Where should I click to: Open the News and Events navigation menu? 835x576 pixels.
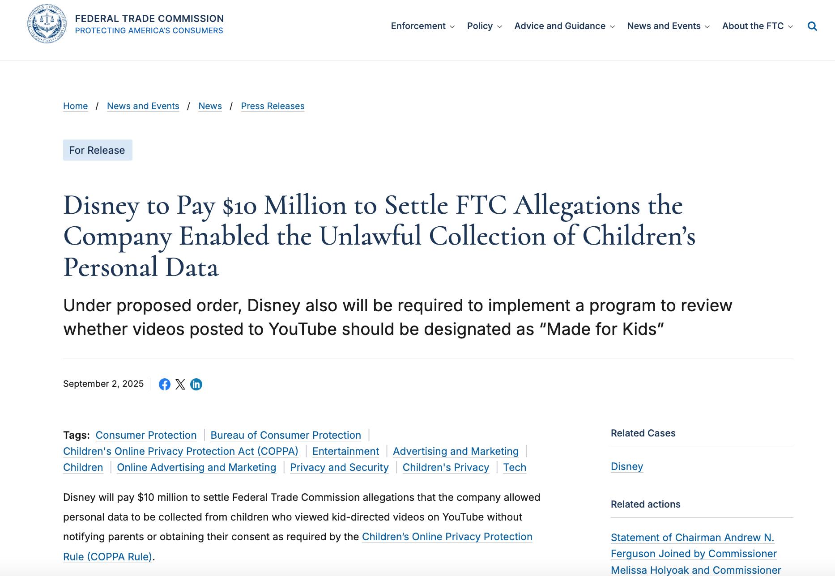pyautogui.click(x=668, y=26)
